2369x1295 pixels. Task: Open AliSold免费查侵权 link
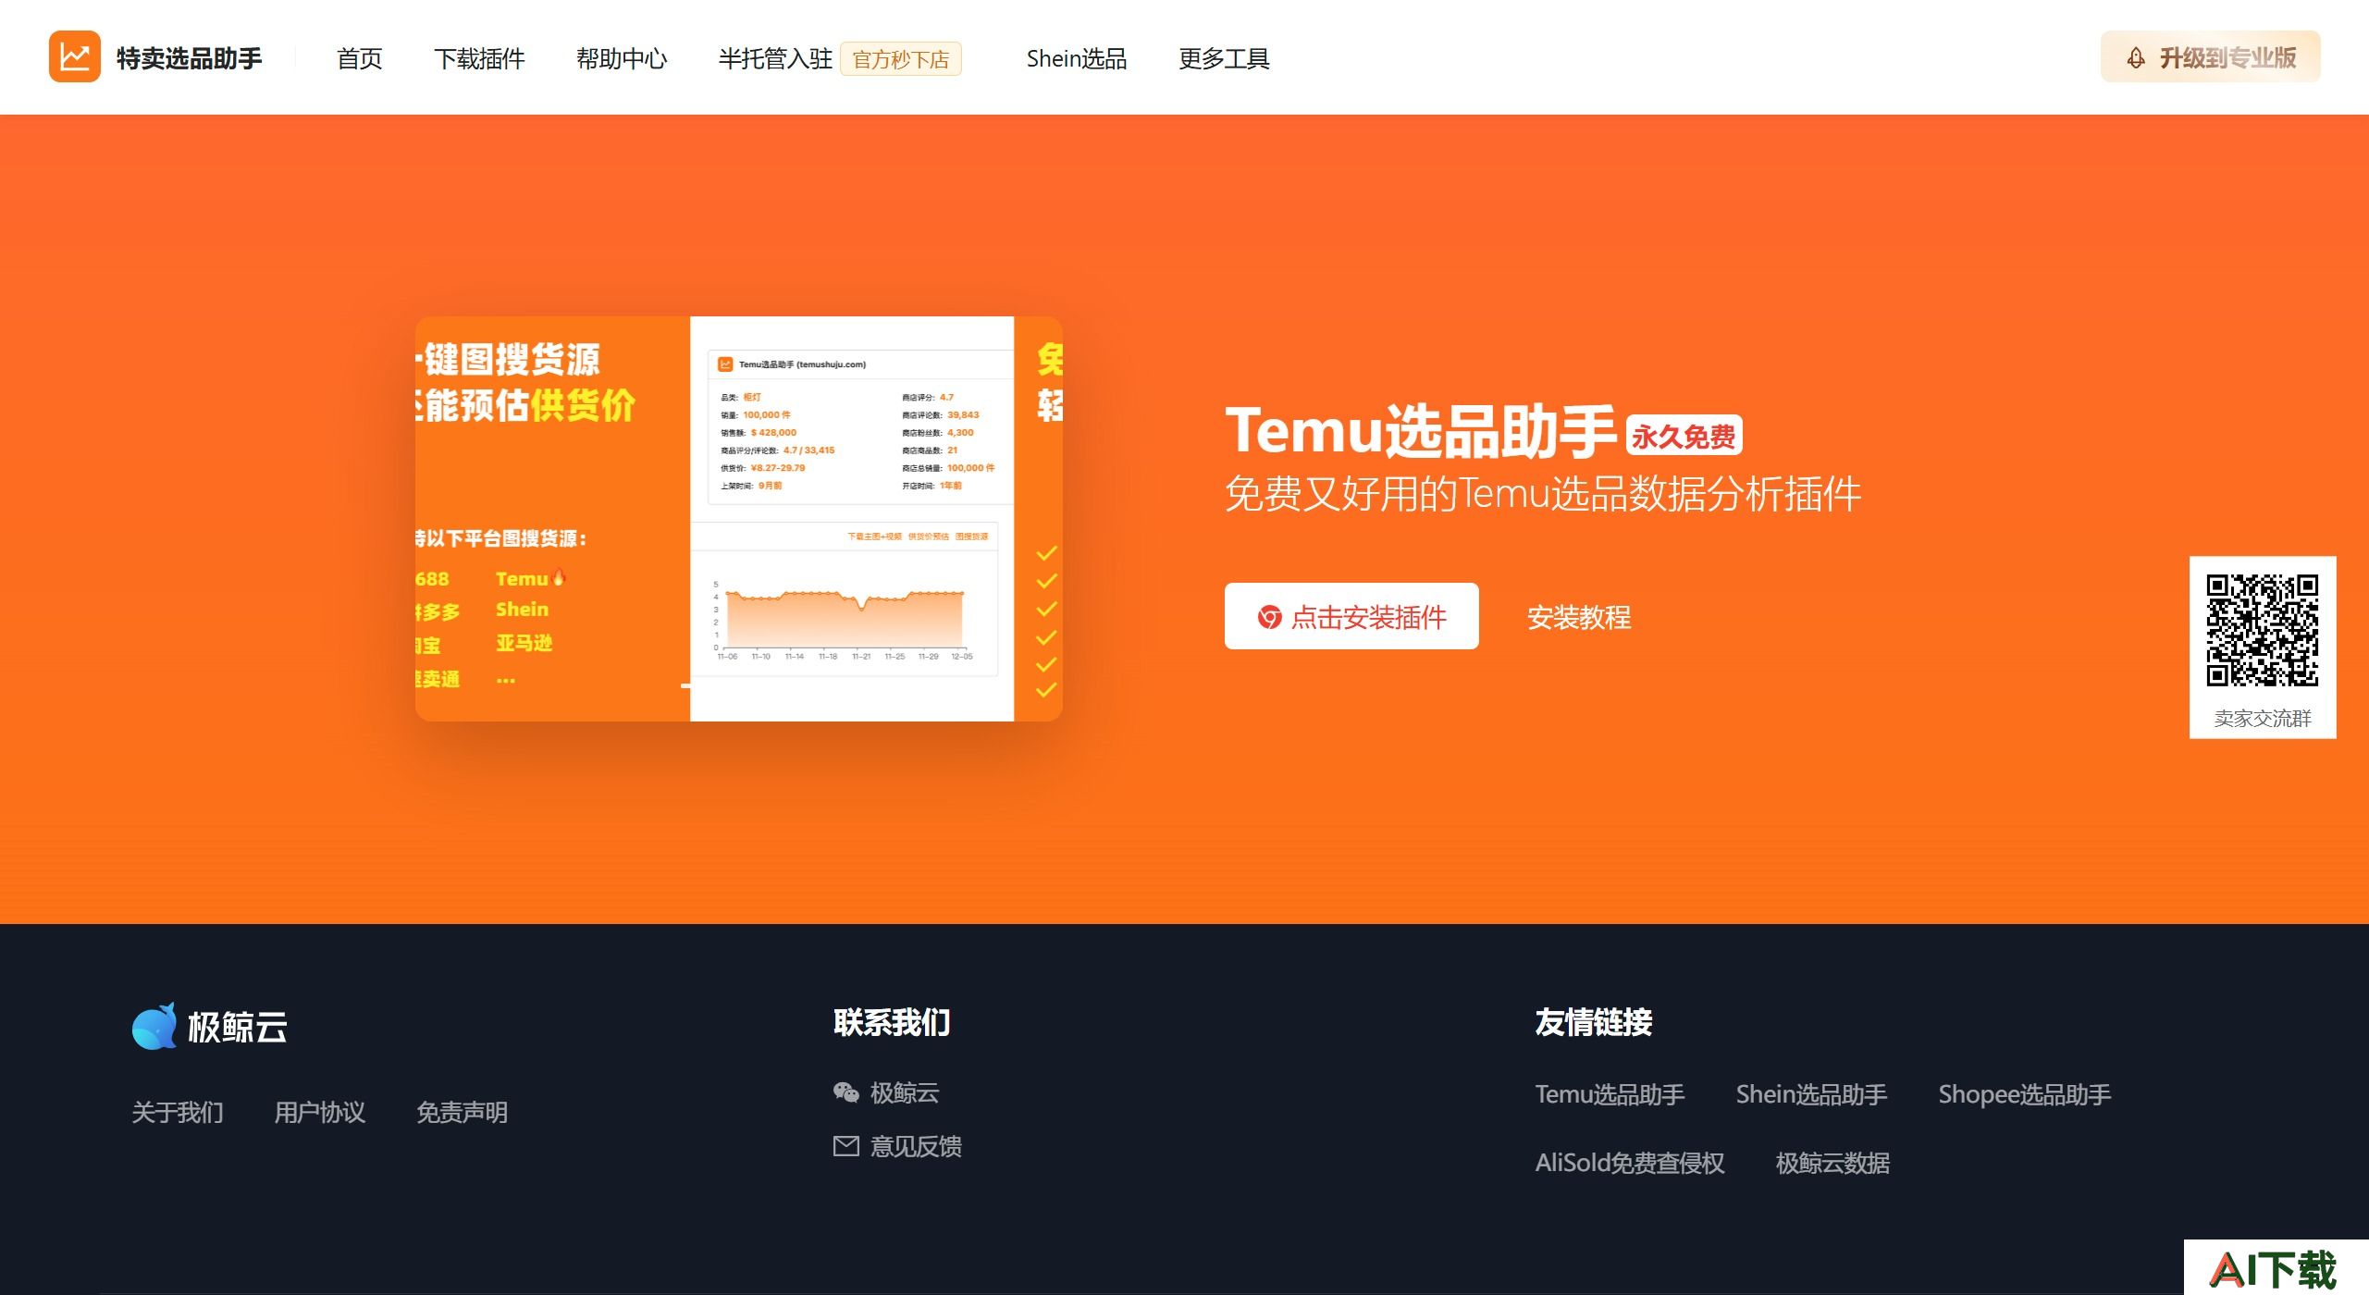(1630, 1163)
